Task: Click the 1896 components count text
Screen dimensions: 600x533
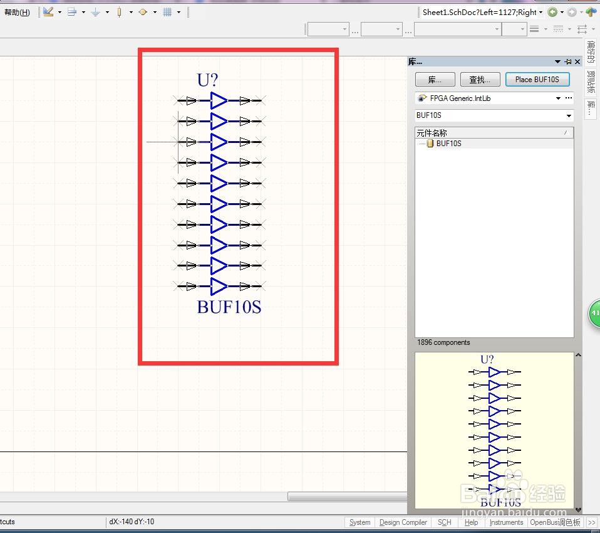Action: tap(443, 342)
